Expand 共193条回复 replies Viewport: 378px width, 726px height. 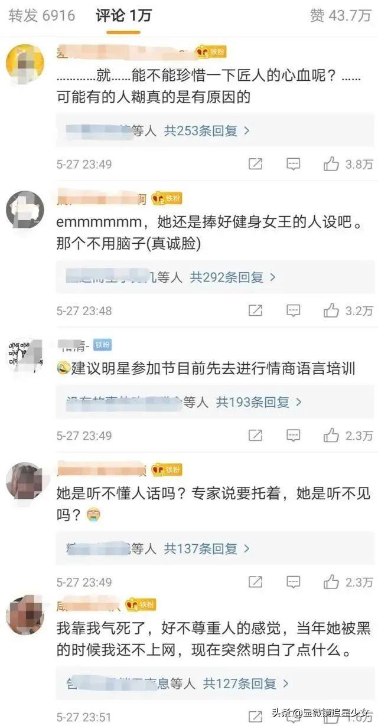[x=259, y=403]
